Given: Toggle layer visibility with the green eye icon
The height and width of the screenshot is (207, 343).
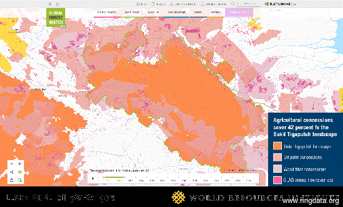Looking at the screenshot, I should tap(19, 172).
